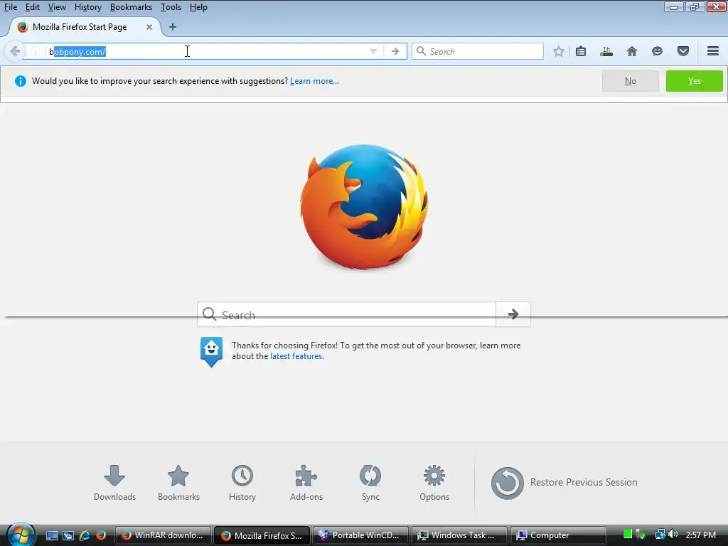Open a new tab with plus button

tap(173, 27)
